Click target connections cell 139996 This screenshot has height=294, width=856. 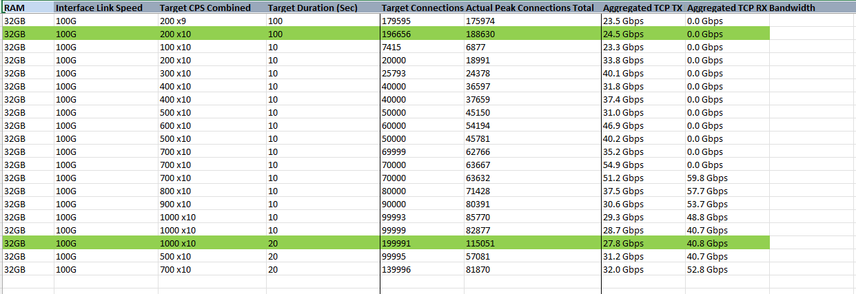(422, 269)
